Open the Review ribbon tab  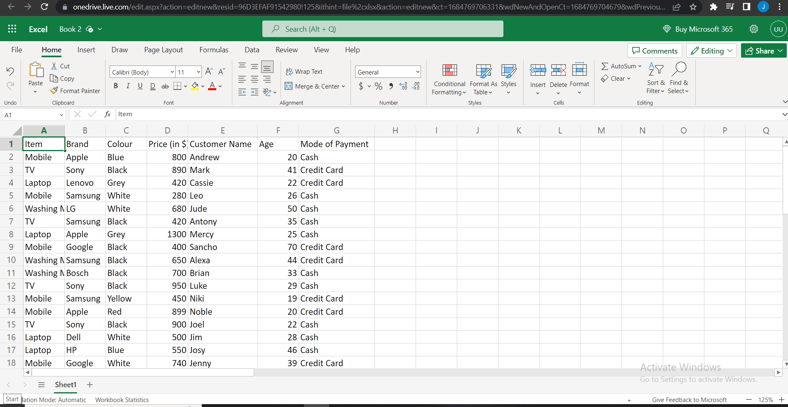(286, 49)
